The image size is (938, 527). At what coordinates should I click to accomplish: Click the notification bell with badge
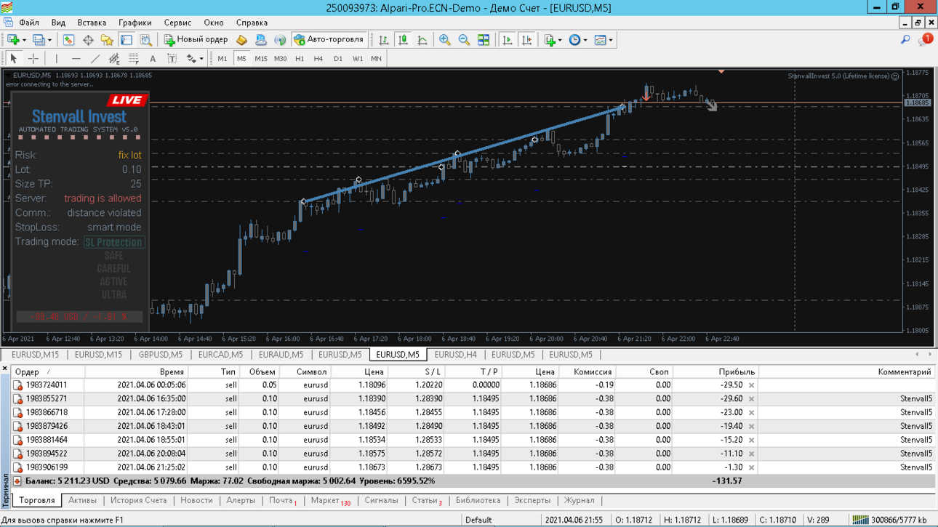click(x=926, y=39)
